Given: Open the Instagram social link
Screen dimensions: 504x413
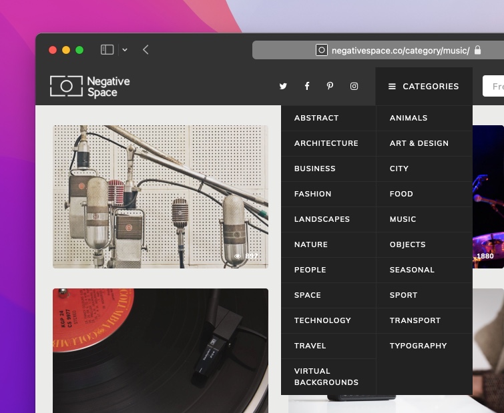Looking at the screenshot, I should coord(354,86).
